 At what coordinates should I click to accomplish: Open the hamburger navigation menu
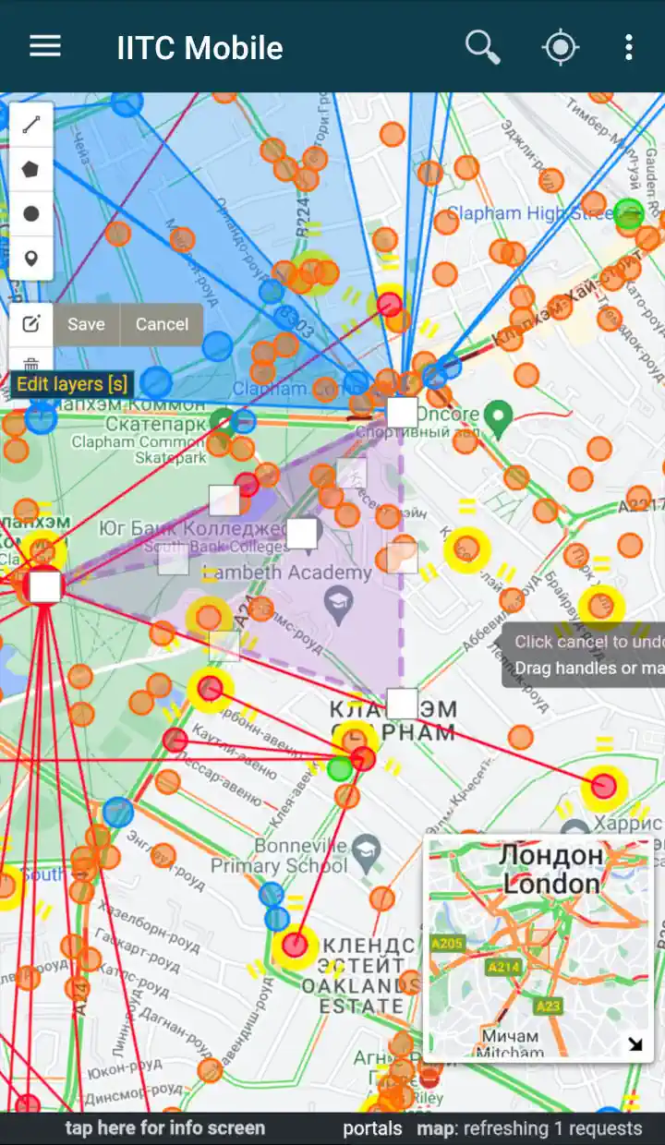point(45,47)
